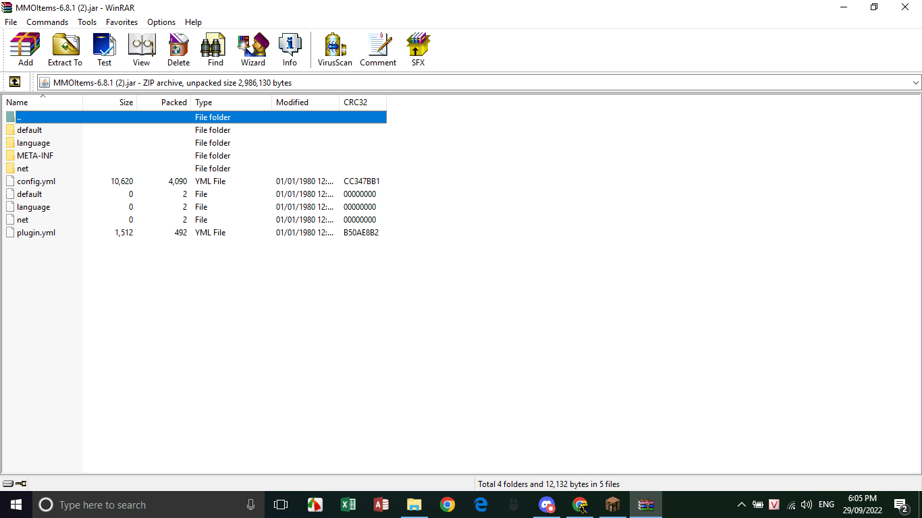Open Task View on the taskbar
The width and height of the screenshot is (922, 518).
pos(281,505)
